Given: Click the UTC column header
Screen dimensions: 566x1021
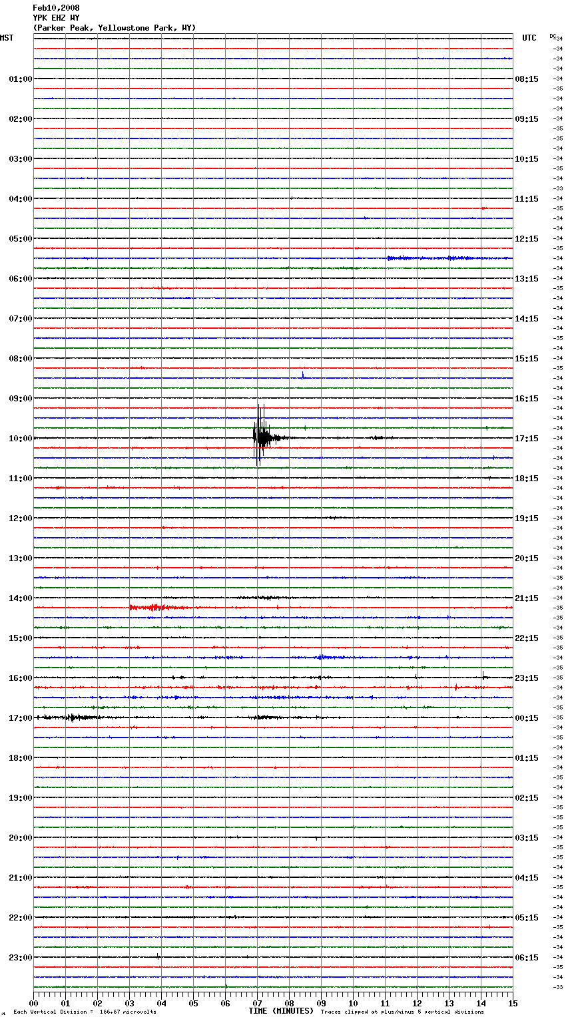Looking at the screenshot, I should click(x=529, y=38).
